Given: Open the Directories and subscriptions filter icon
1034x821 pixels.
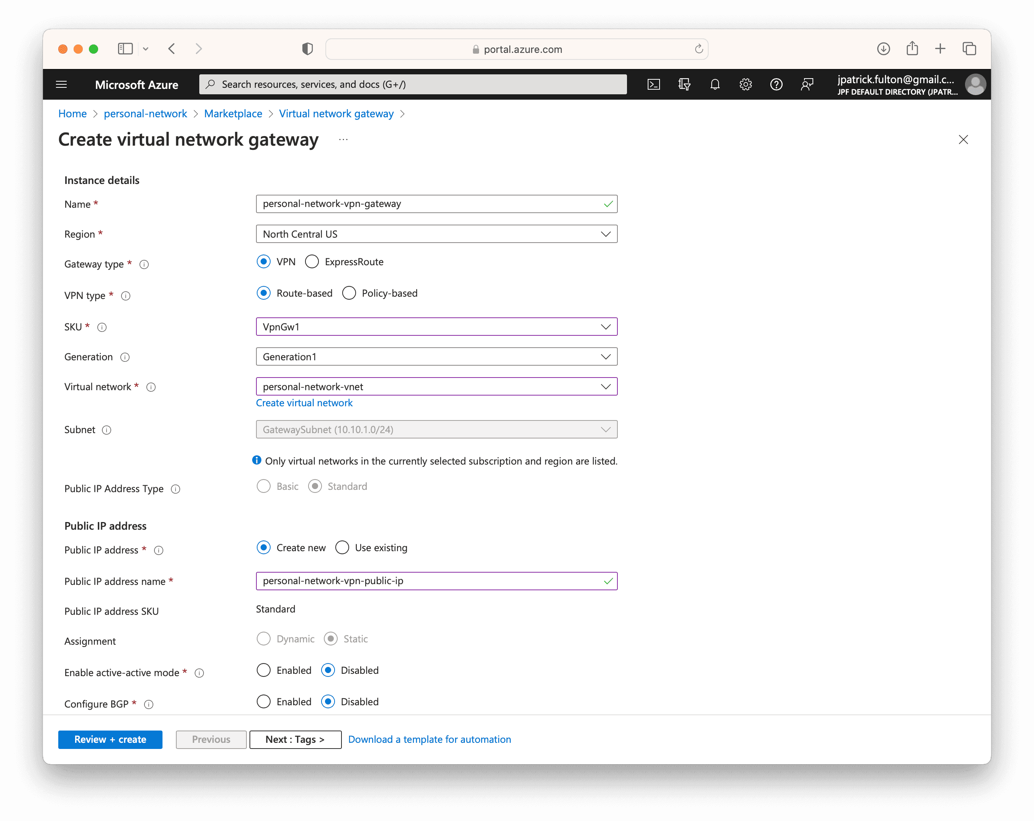Looking at the screenshot, I should click(684, 84).
